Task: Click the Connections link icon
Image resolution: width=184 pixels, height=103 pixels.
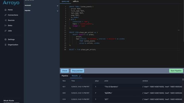Action: point(5,15)
